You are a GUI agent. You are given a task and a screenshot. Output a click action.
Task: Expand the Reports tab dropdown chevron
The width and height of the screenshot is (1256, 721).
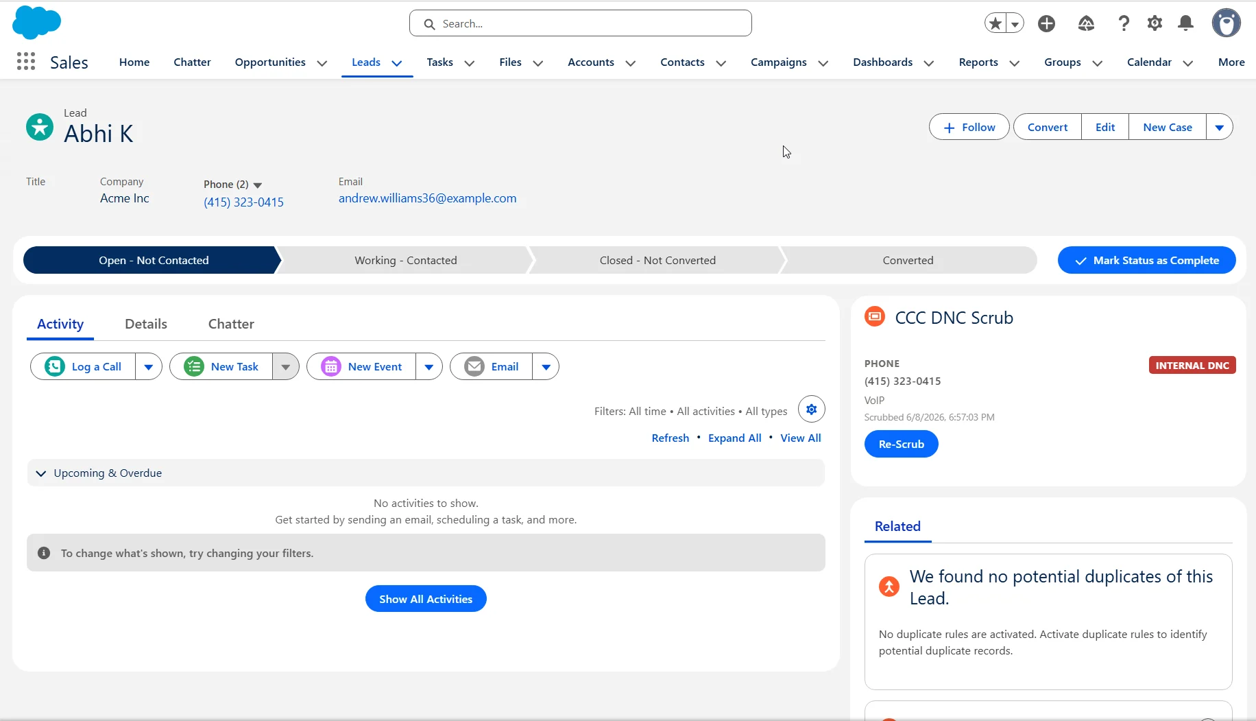[x=1015, y=63]
